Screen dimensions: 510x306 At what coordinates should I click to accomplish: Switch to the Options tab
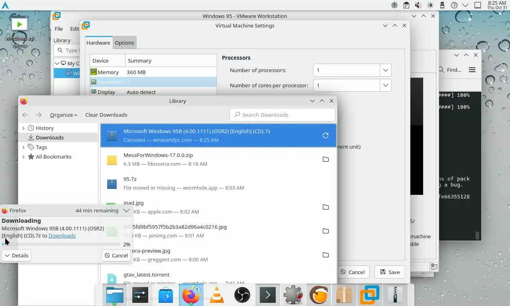124,43
